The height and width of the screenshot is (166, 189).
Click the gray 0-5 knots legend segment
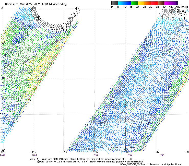(114, 3)
